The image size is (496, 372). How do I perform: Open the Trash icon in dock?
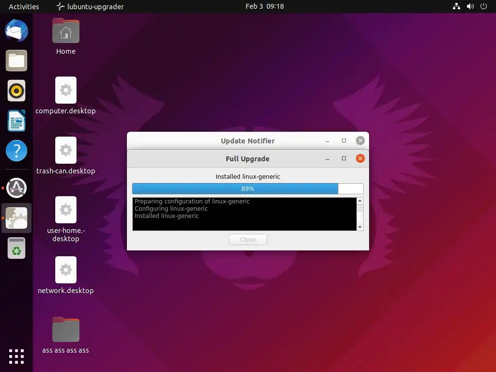[16, 248]
